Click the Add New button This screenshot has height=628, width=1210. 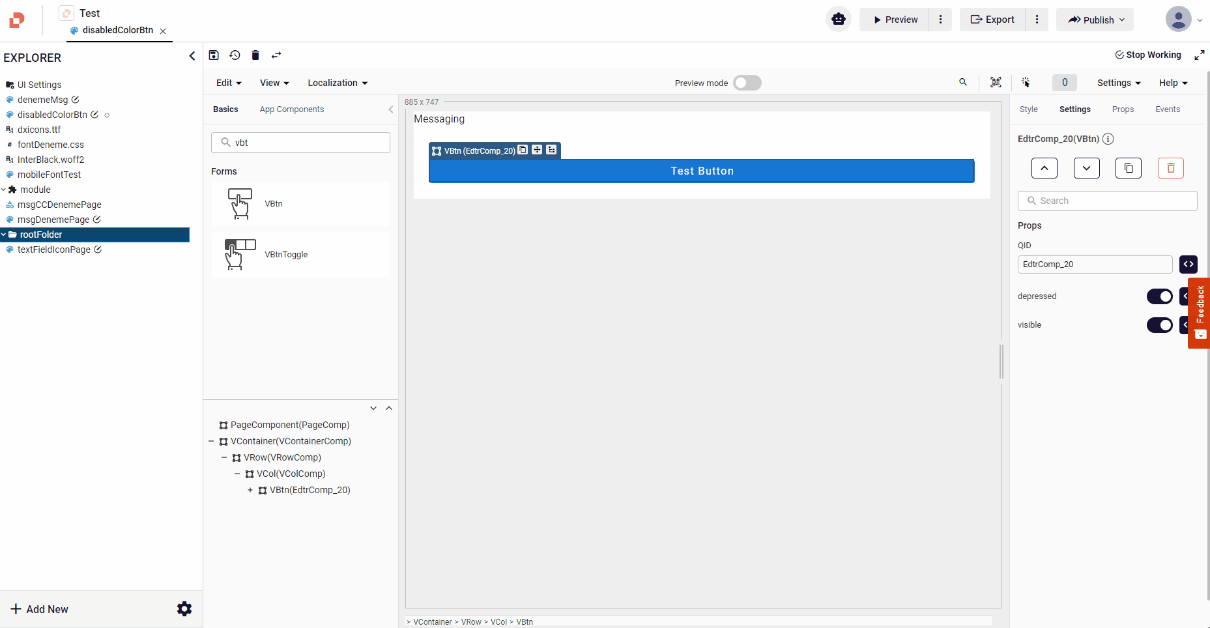coord(40,609)
